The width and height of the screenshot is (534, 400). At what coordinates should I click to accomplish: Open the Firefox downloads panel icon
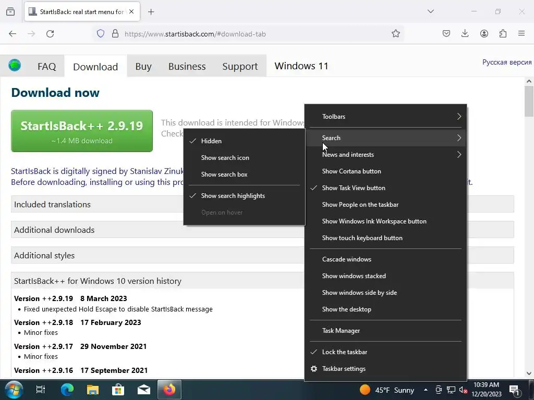[465, 34]
